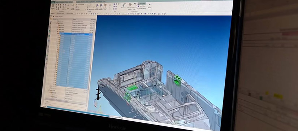298x131 pixels.
Task: Toggle the Clip Section icon
Action: 101,6
